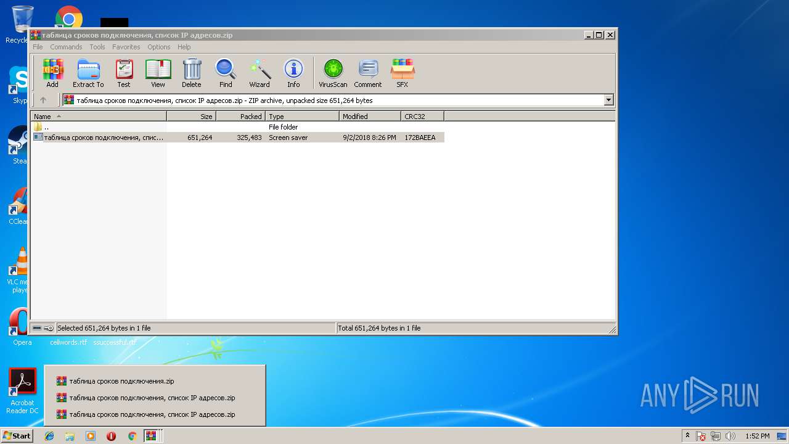Click the network tray icon
The width and height of the screenshot is (789, 444).
point(716,436)
